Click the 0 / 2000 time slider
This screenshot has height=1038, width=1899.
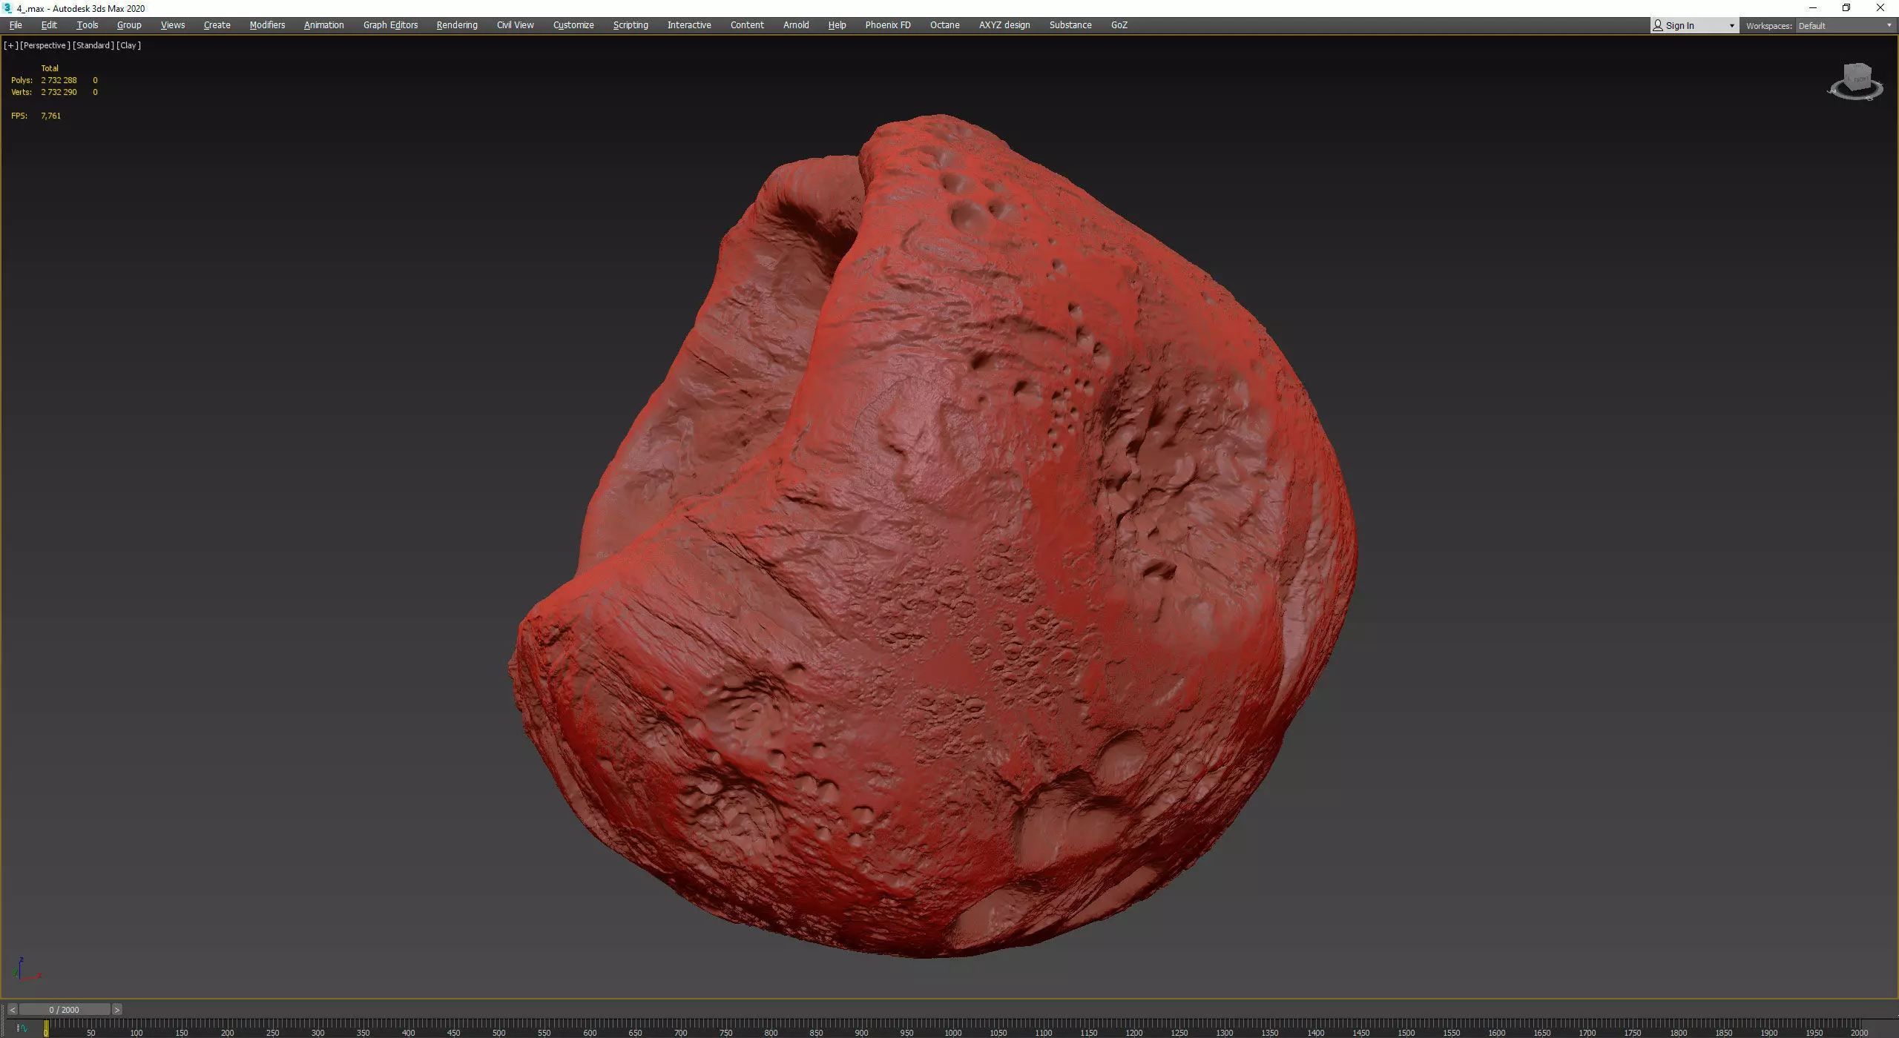coord(65,1010)
